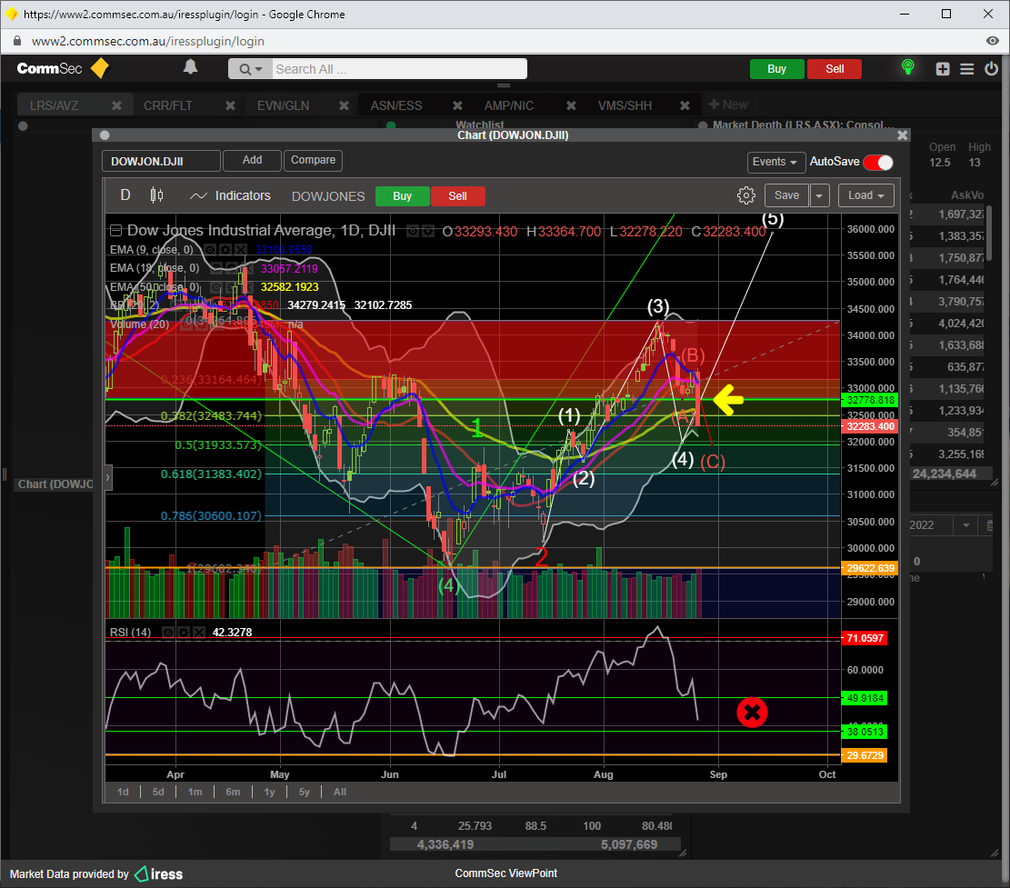
Task: Remove the EMA (9, close, 0) indicator
Action: click(x=240, y=250)
